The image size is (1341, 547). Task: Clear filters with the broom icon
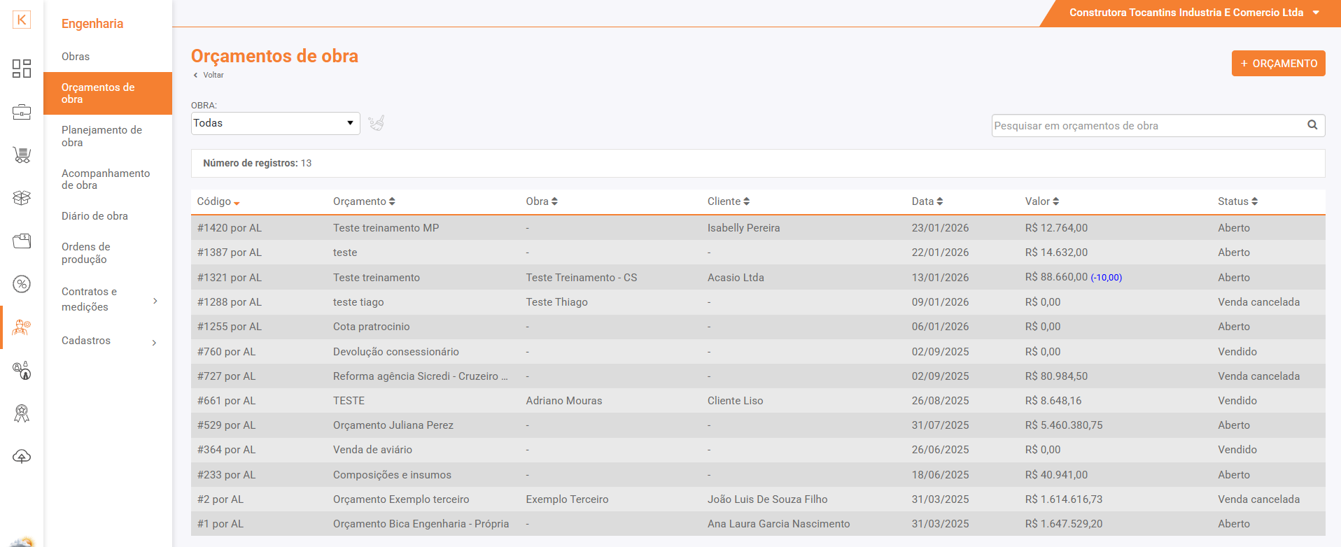[377, 123]
